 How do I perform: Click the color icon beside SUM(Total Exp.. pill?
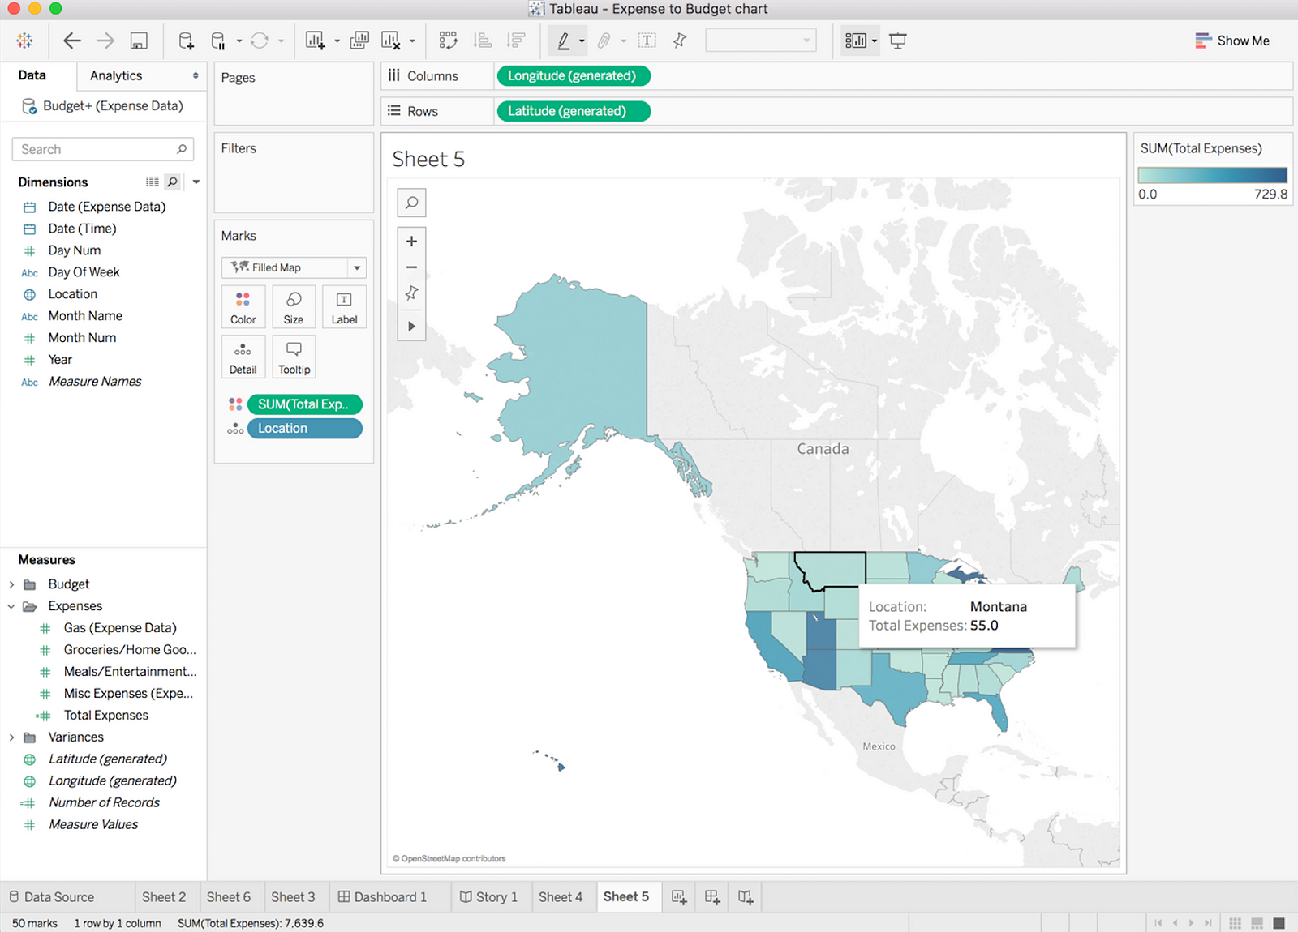pyautogui.click(x=235, y=404)
